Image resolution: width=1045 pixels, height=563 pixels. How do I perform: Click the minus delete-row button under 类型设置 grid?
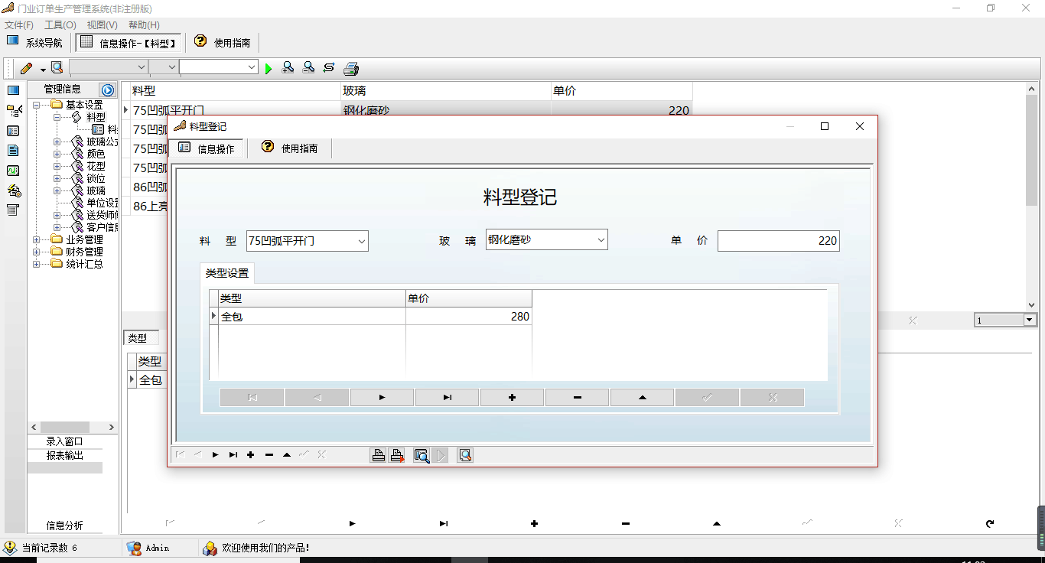pos(577,398)
